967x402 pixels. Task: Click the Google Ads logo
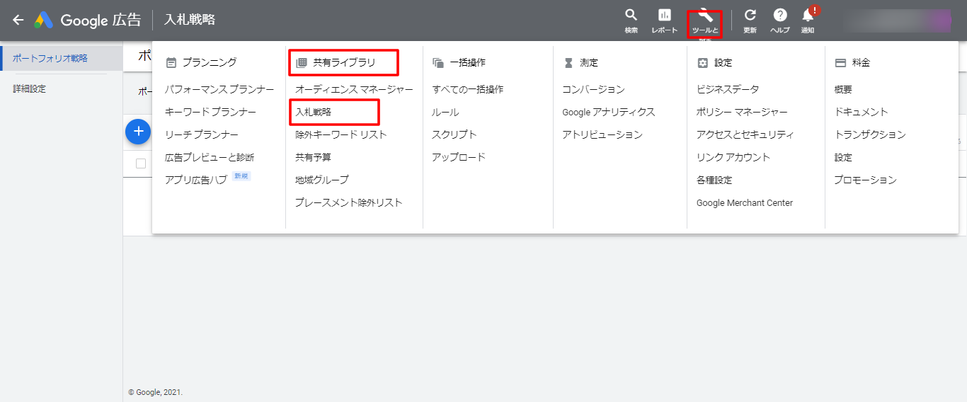[x=44, y=20]
